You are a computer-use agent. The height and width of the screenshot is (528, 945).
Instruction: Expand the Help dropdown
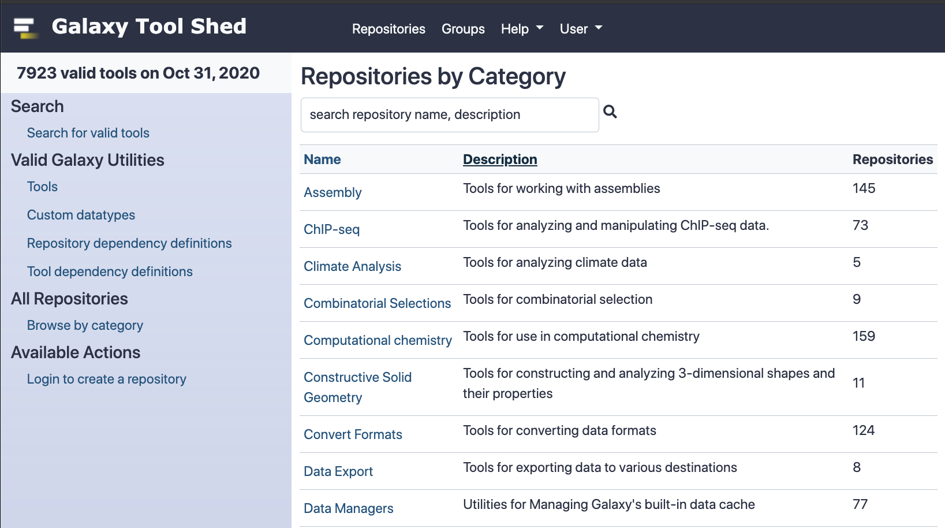522,29
